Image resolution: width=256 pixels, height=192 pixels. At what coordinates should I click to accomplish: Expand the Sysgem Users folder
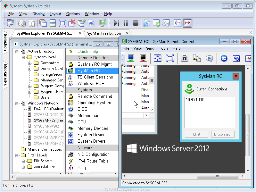pyautogui.click(x=29, y=92)
